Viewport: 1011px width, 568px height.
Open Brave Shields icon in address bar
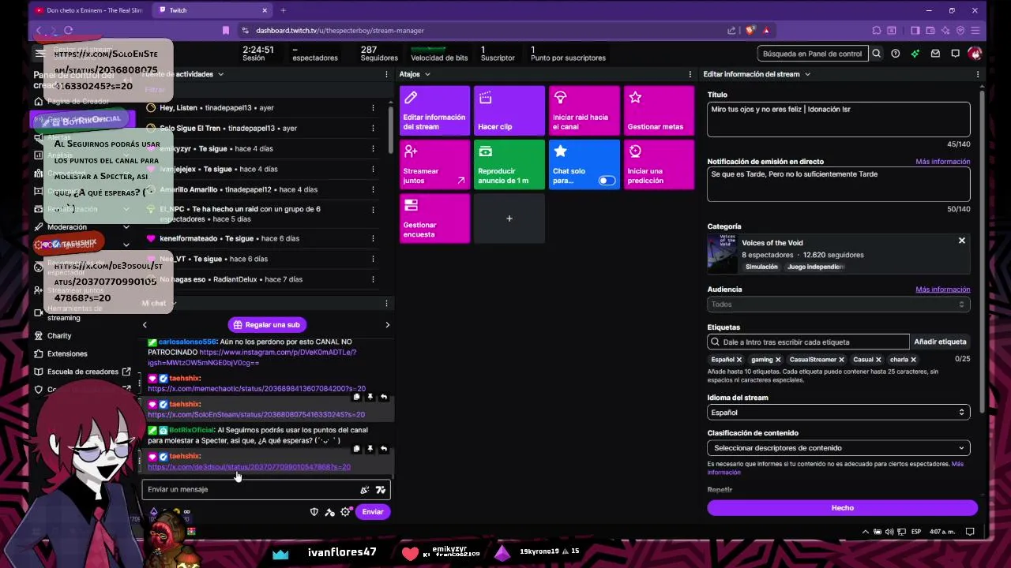(x=750, y=30)
